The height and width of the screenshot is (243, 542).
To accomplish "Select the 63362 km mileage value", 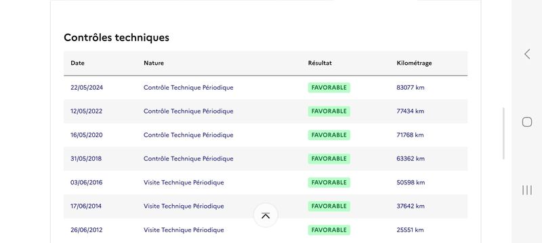I will pos(411,159).
